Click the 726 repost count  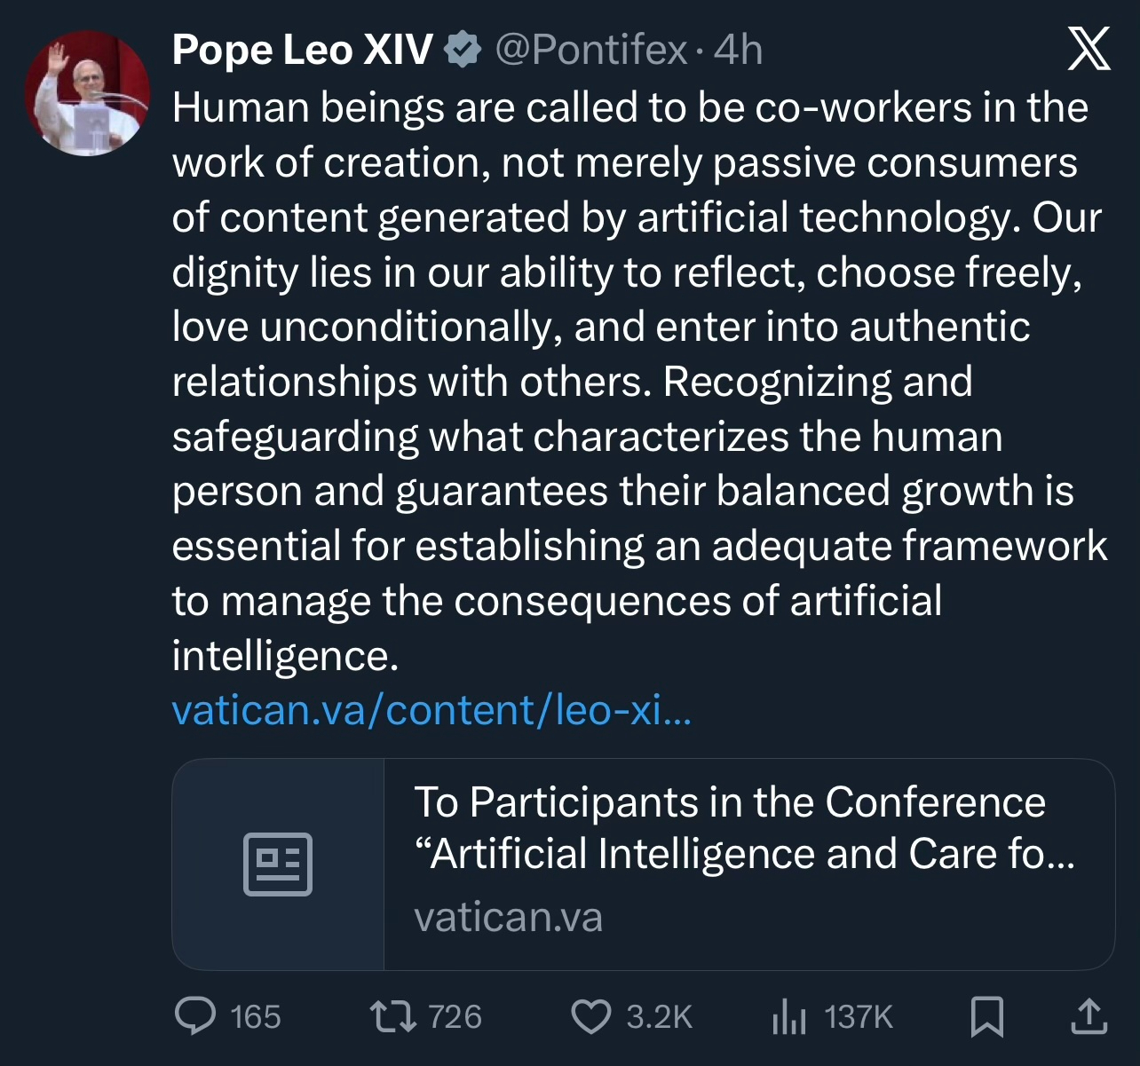coord(455,1016)
